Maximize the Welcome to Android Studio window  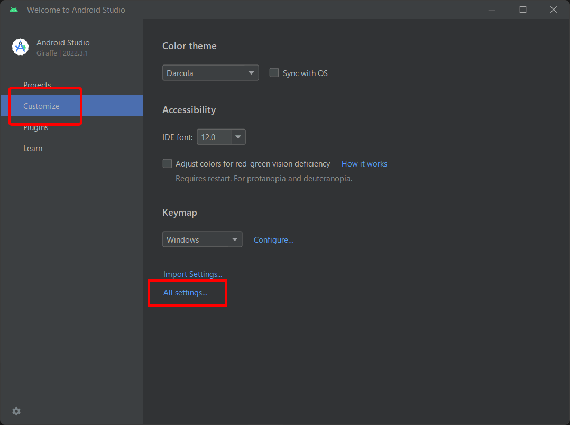tap(523, 10)
